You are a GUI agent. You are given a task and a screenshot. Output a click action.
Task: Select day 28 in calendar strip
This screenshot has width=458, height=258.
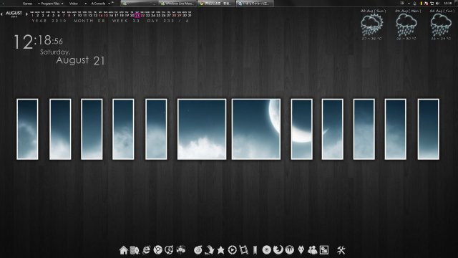[x=174, y=15]
